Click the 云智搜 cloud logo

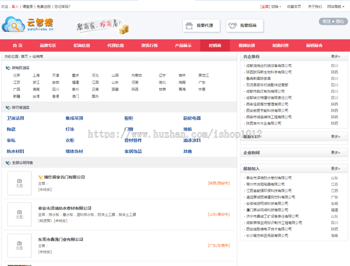click(x=28, y=24)
